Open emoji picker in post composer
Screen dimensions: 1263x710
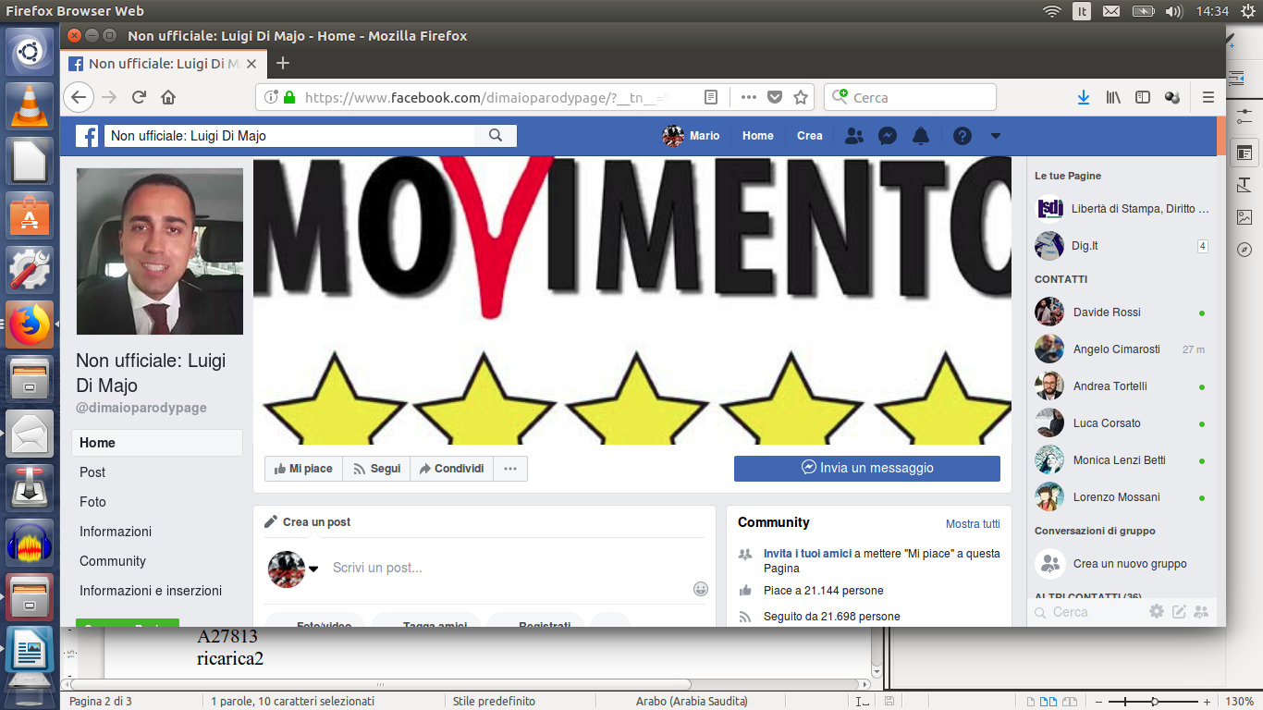[701, 589]
